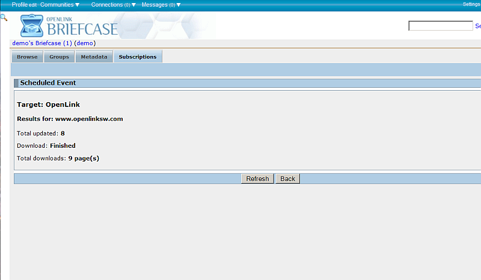The image size is (481, 280).
Task: Click the OpenLink Briefcase logo
Action: click(69, 26)
